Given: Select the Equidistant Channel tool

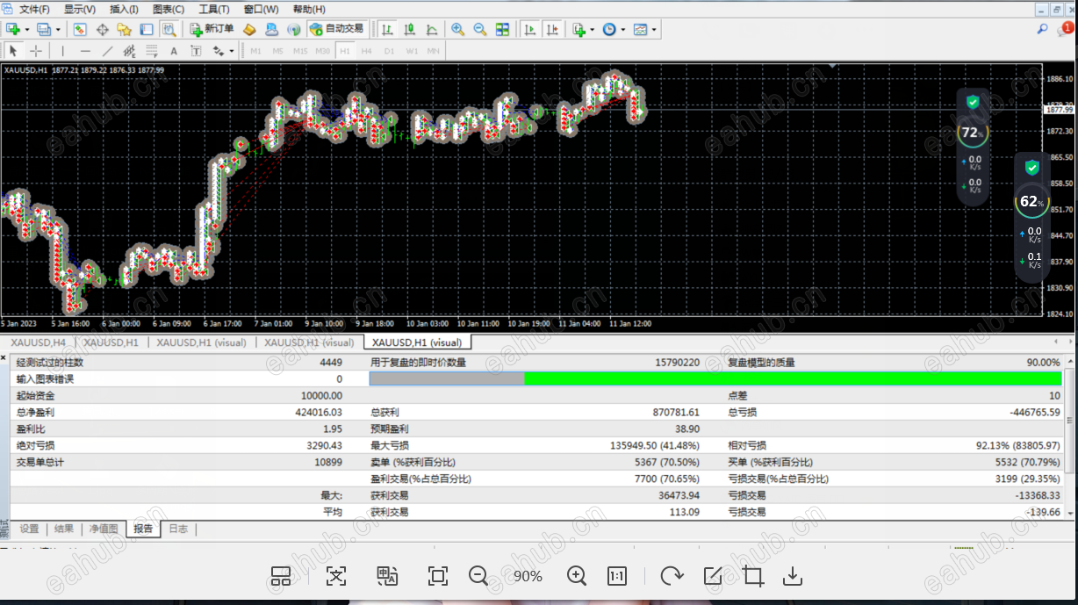Looking at the screenshot, I should coord(129,51).
